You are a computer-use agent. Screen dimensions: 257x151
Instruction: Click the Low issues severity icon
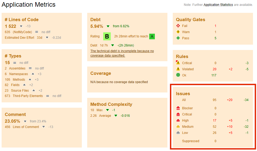[178, 133]
